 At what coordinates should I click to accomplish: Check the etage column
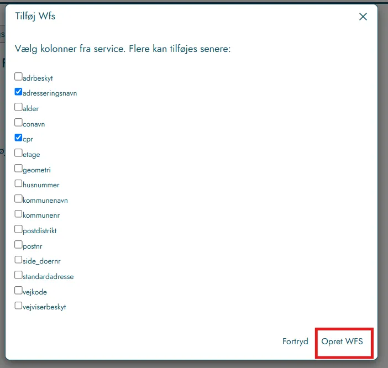(x=18, y=153)
